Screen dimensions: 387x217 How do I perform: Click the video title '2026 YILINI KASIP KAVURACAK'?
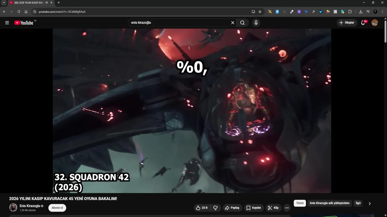point(63,199)
